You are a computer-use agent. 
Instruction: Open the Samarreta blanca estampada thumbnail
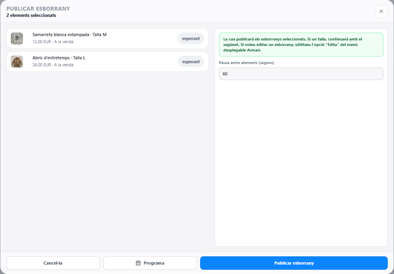point(17,38)
